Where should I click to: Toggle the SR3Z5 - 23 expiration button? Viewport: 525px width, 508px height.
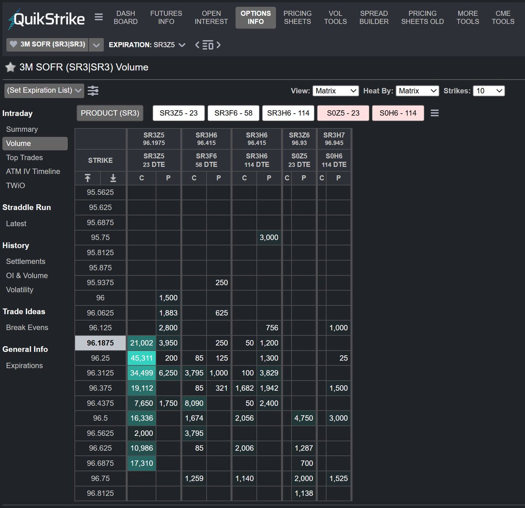point(178,113)
